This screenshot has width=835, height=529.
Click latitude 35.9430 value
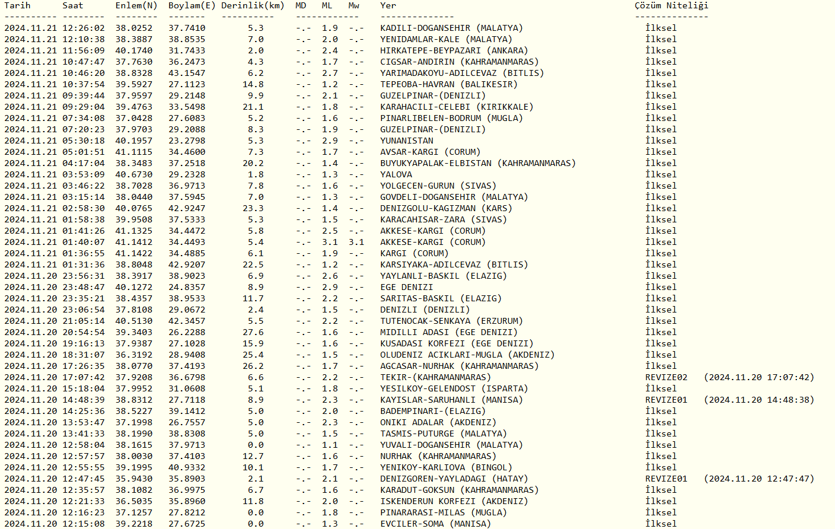(x=133, y=479)
